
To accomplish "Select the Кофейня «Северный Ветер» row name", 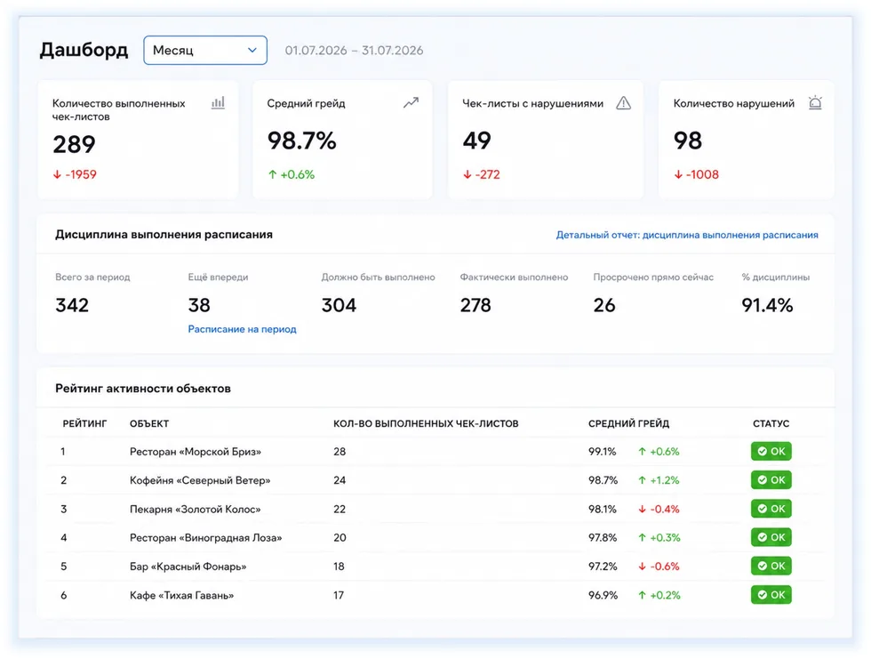I will [200, 480].
